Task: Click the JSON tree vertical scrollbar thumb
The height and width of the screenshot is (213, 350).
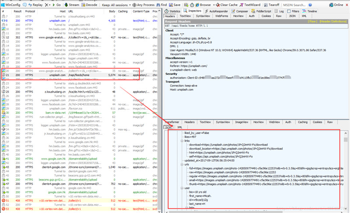Action: click(346, 140)
